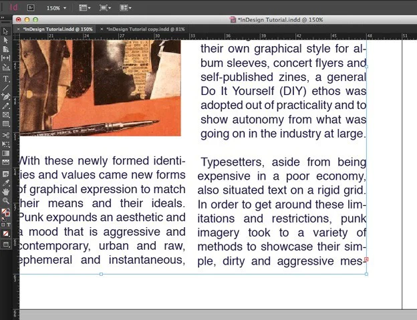
Task: Expand the tools panel double-arrow
Action: (2, 18)
